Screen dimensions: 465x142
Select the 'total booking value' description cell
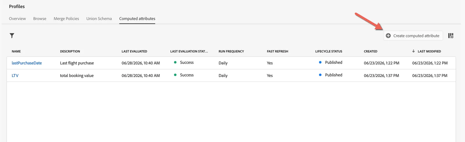[x=77, y=75]
